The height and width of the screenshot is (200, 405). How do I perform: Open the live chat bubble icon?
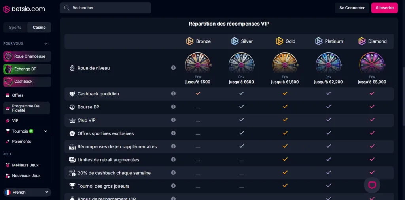[372, 185]
